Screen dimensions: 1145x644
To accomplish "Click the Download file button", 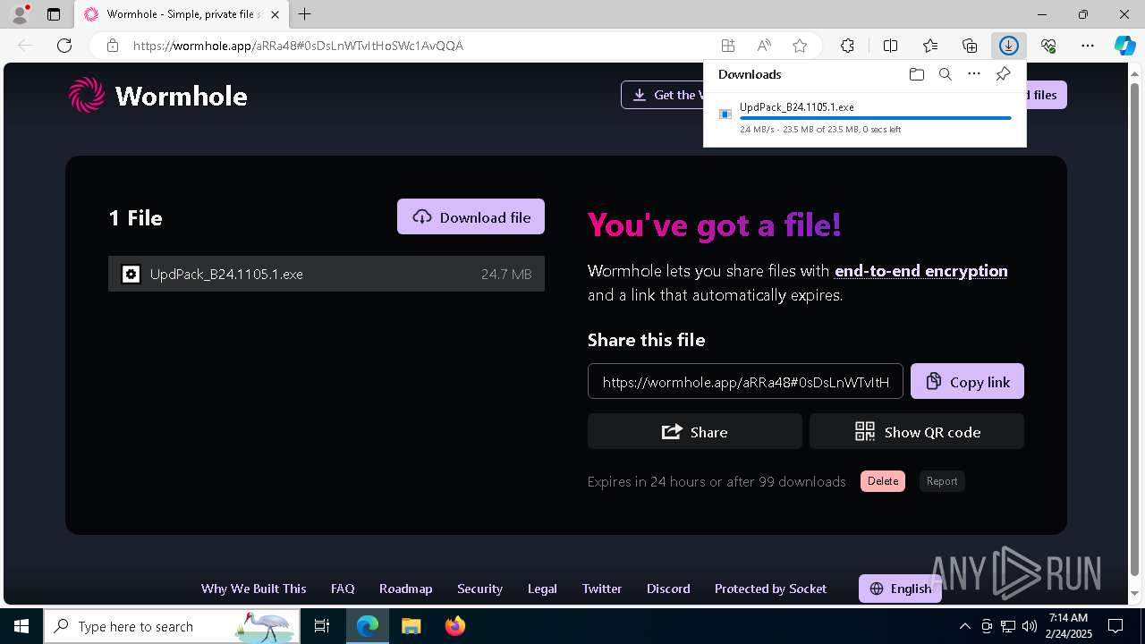I will [471, 216].
